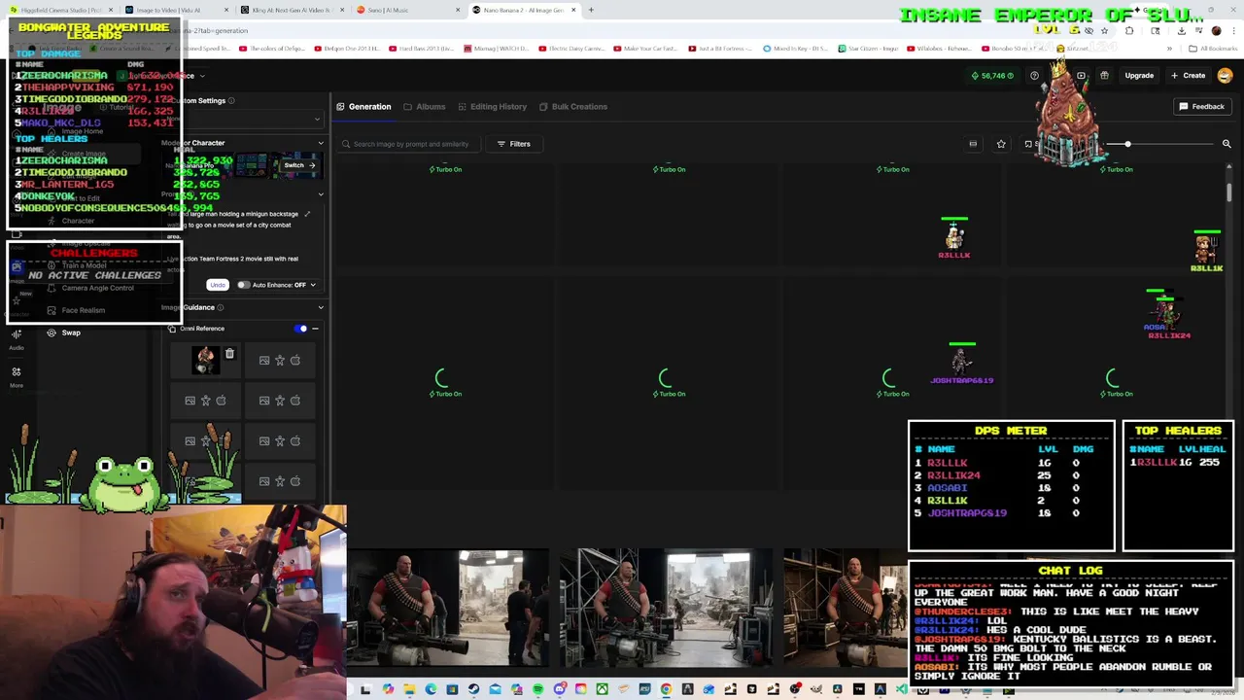Image resolution: width=1244 pixels, height=700 pixels.
Task: Collapse the Image Guidance section
Action: [321, 307]
